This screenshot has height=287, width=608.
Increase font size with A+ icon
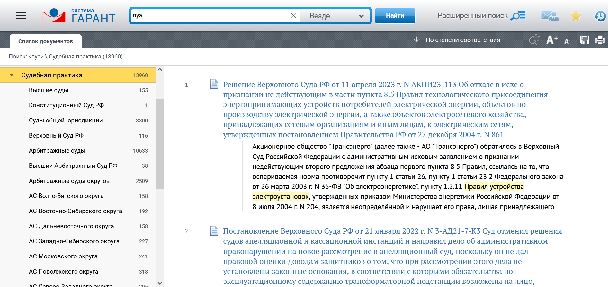[x=552, y=40]
